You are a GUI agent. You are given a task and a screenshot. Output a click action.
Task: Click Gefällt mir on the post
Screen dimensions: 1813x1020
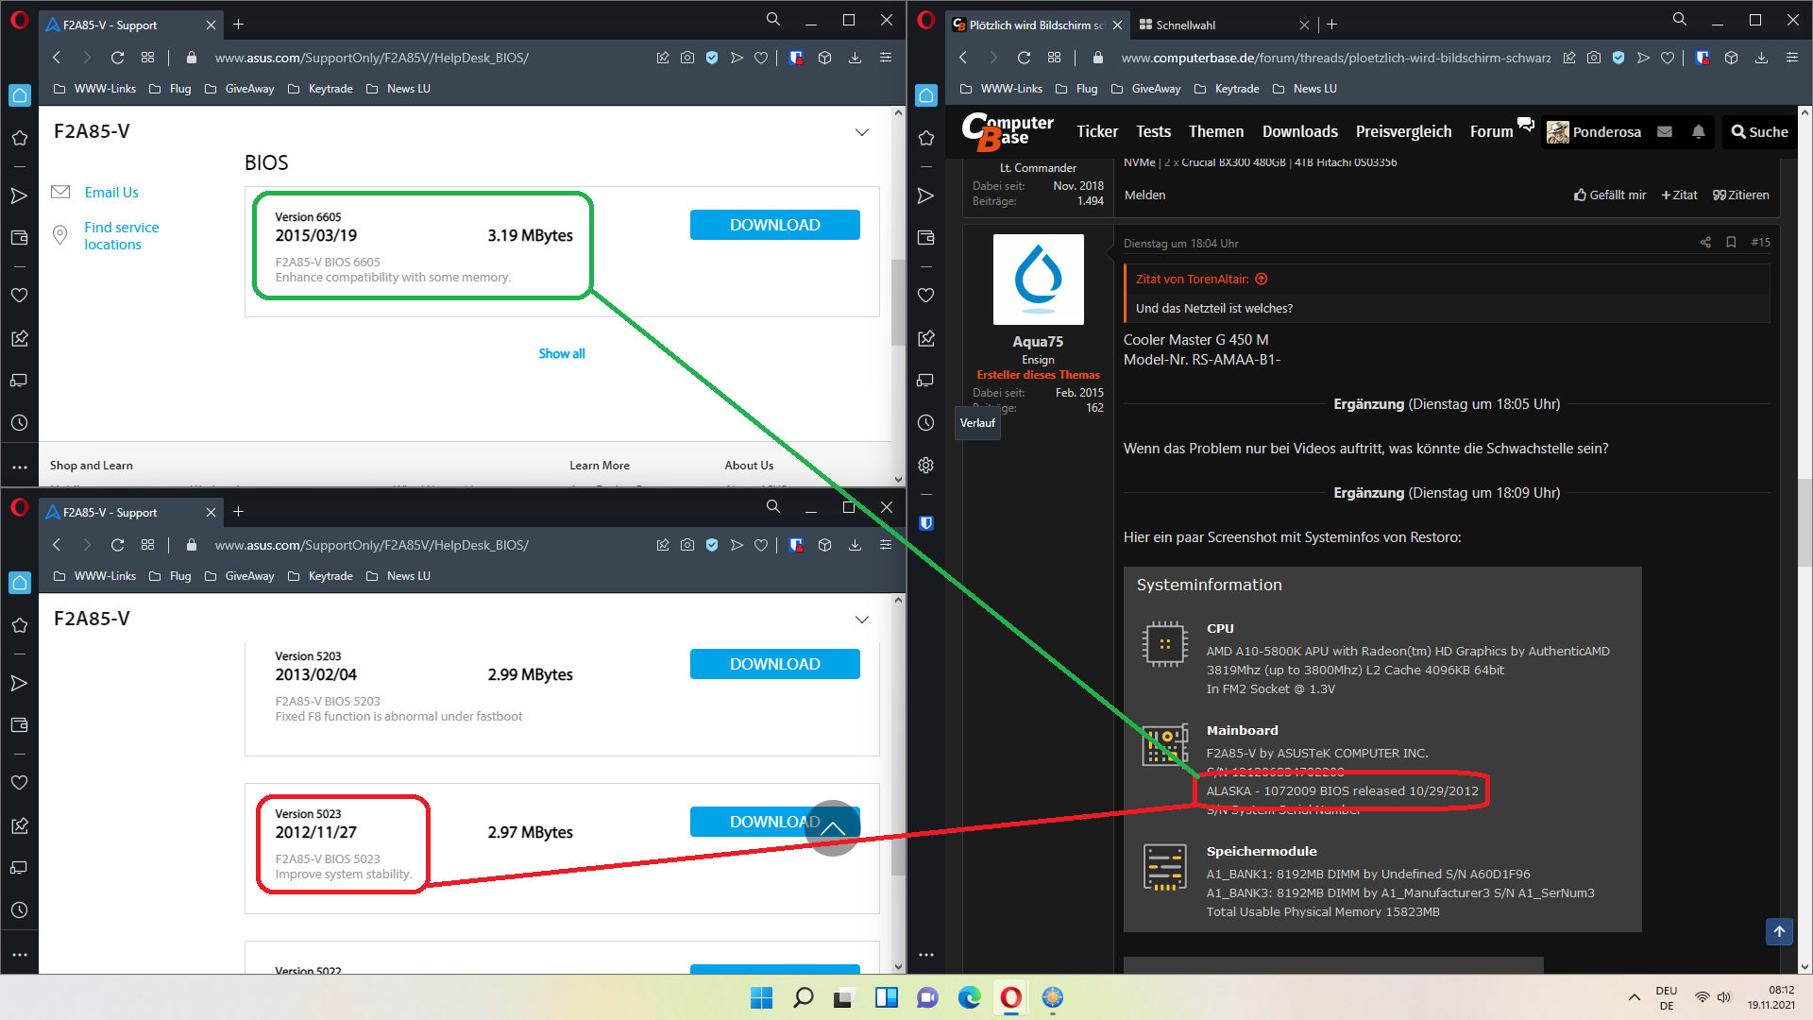(x=1609, y=195)
